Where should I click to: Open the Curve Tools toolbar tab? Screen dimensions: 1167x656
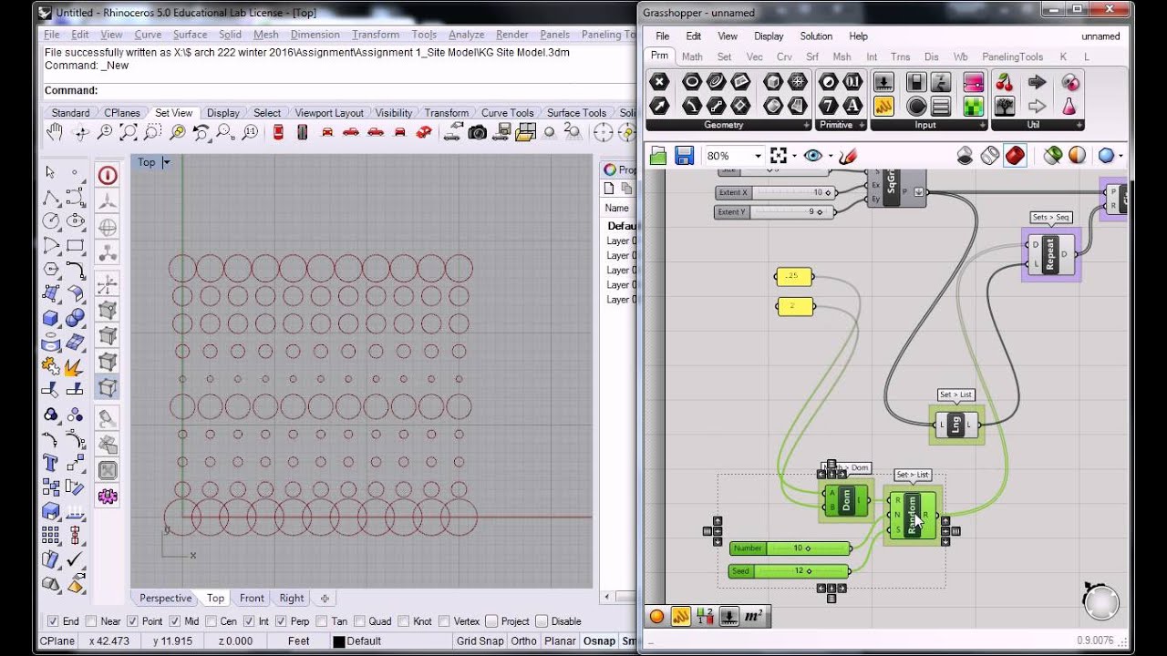click(507, 113)
